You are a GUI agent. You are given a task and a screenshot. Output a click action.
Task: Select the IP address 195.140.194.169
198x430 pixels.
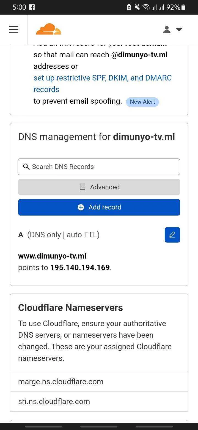coord(80,268)
